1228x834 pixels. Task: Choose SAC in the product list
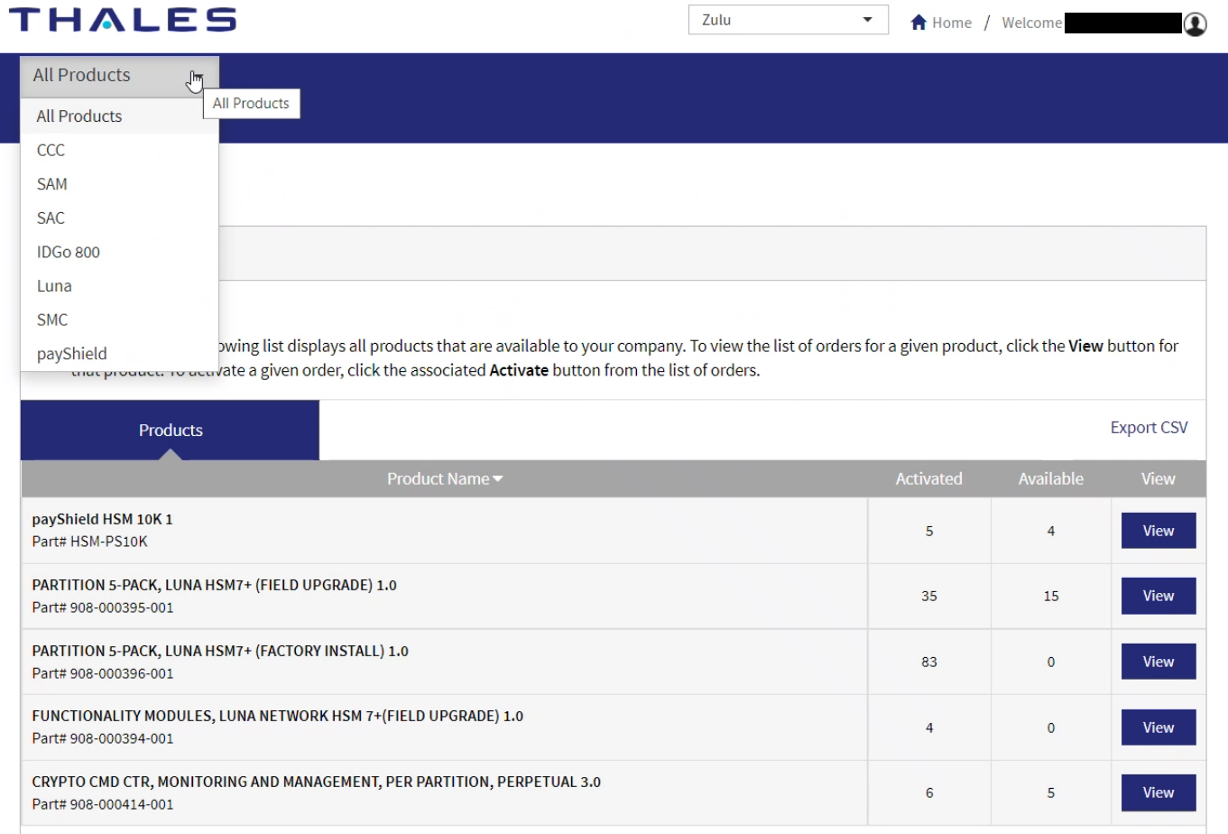coord(119,218)
